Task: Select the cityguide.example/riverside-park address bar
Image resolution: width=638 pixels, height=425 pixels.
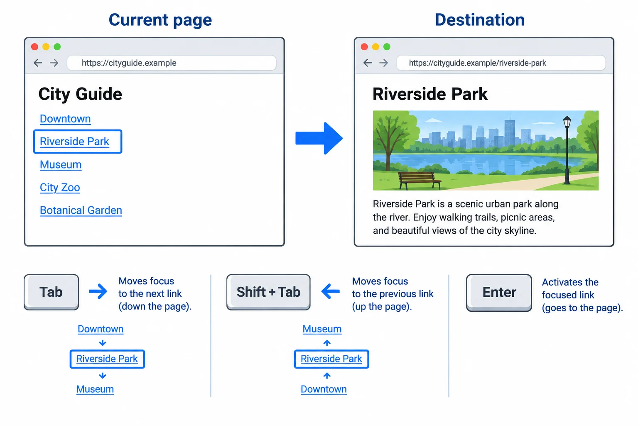Action: click(x=501, y=63)
